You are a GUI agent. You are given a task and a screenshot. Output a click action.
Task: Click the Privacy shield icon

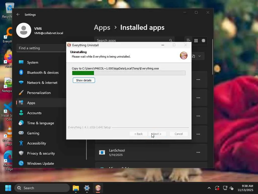pos(21,153)
